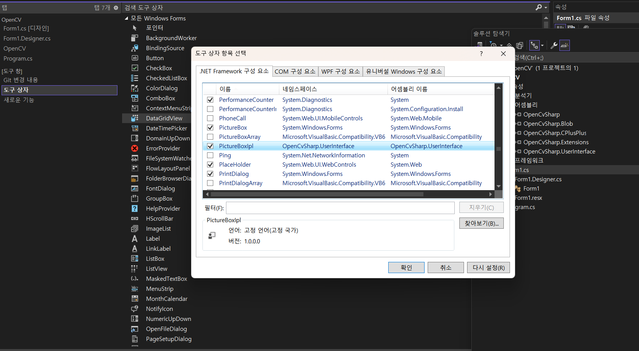Select OpenCvSharp.UserInterface reference in Solution Explorer

click(559, 152)
